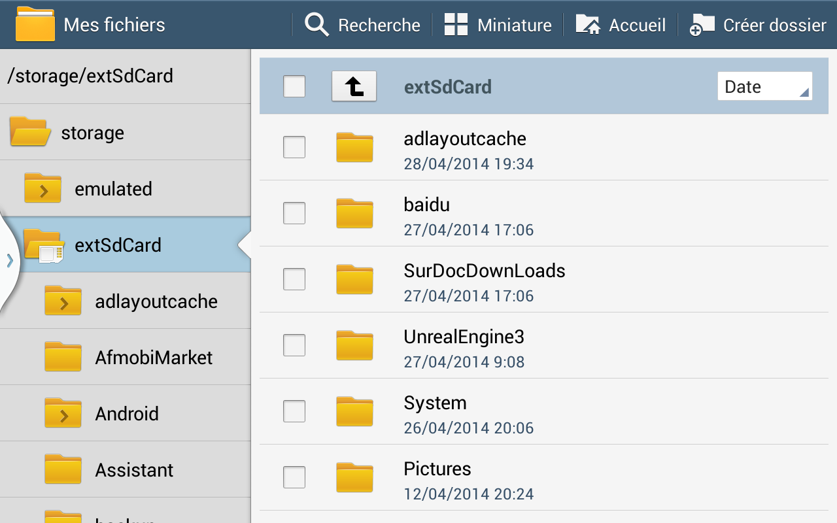Check the UnrealEngine3 folder checkbox
Screen dimensions: 837x523
click(x=294, y=345)
